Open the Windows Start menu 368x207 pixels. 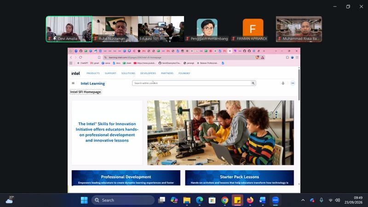84,200
